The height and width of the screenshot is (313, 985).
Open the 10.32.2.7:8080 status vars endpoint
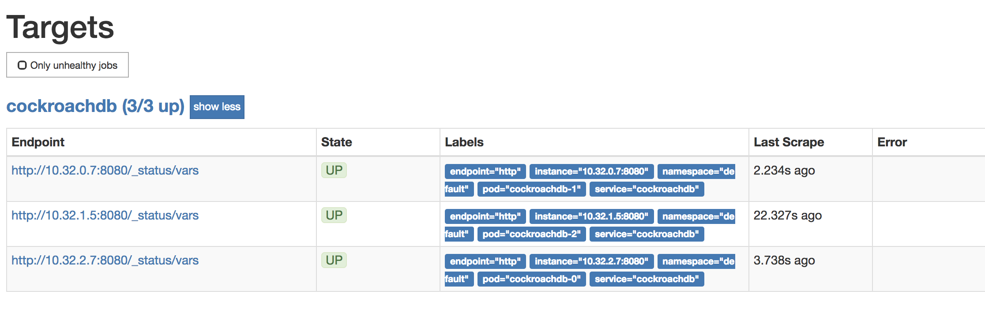[x=105, y=261]
